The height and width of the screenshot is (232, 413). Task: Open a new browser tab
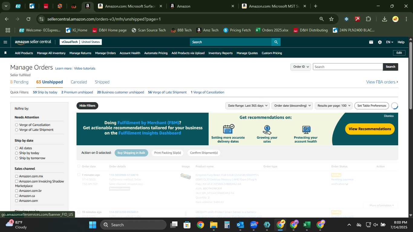[316, 6]
